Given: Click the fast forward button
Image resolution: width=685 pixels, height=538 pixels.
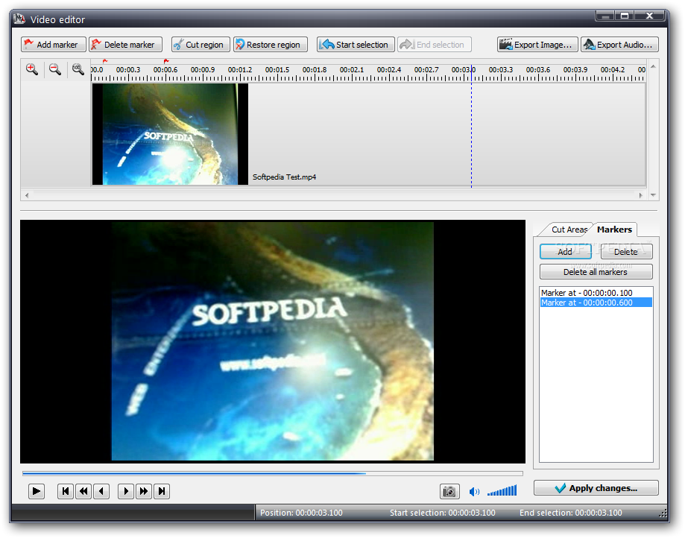Looking at the screenshot, I should point(144,491).
